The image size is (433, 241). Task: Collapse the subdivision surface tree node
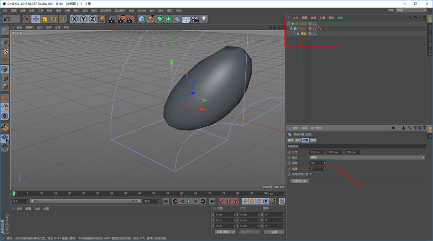(x=289, y=24)
